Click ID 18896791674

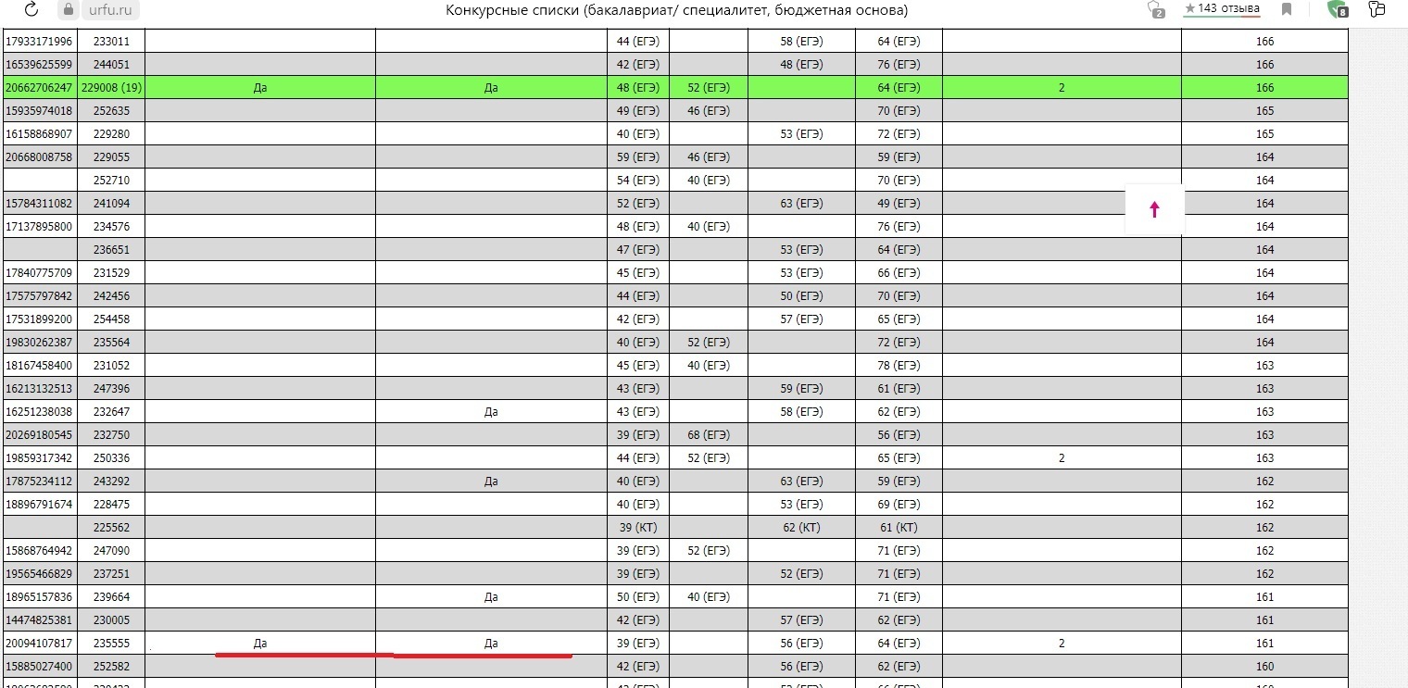[39, 505]
